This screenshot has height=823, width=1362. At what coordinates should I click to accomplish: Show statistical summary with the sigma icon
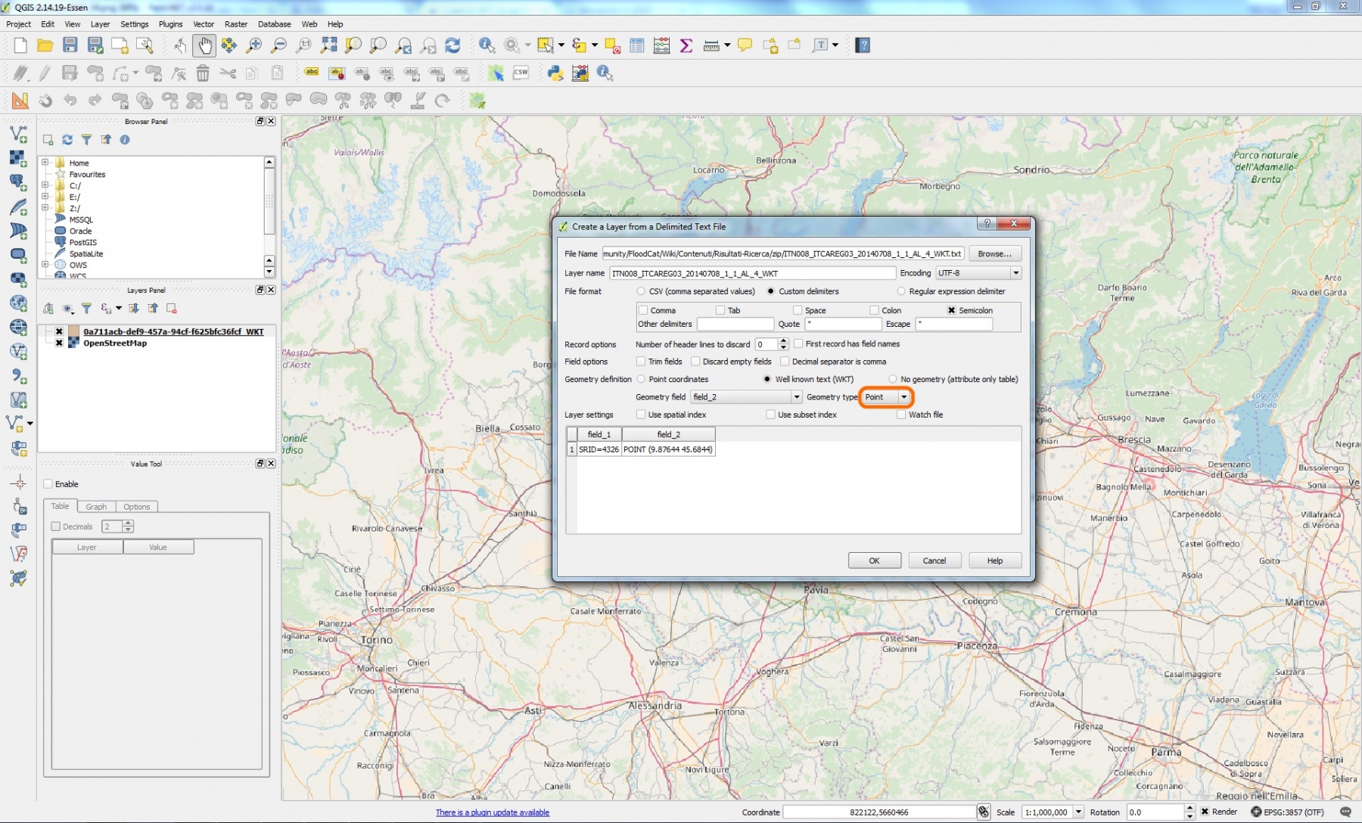tap(686, 45)
